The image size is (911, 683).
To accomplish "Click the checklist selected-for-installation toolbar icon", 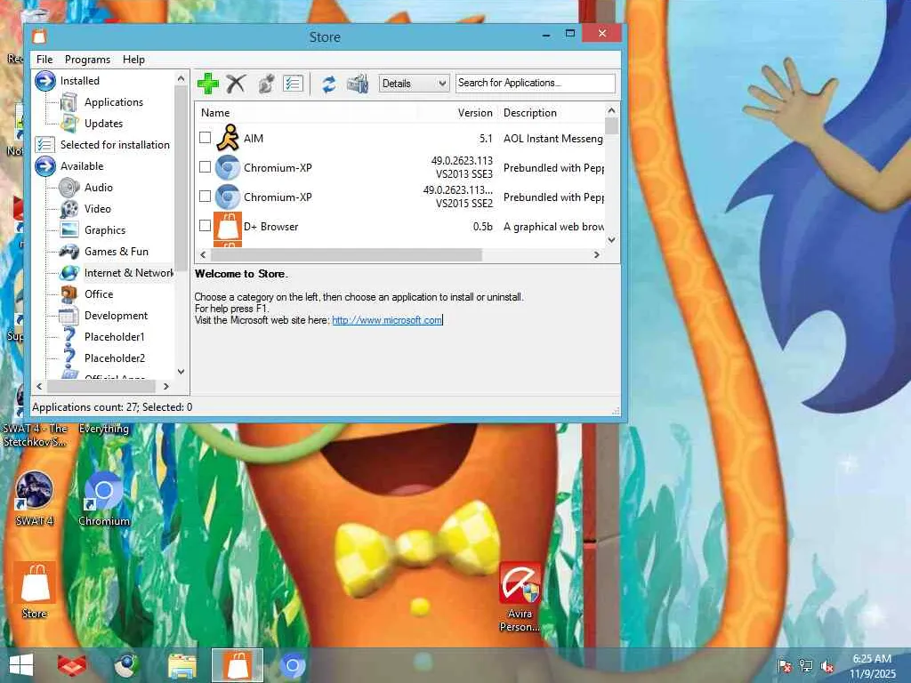I will tap(294, 84).
